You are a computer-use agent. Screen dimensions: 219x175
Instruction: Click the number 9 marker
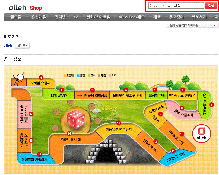point(160,114)
